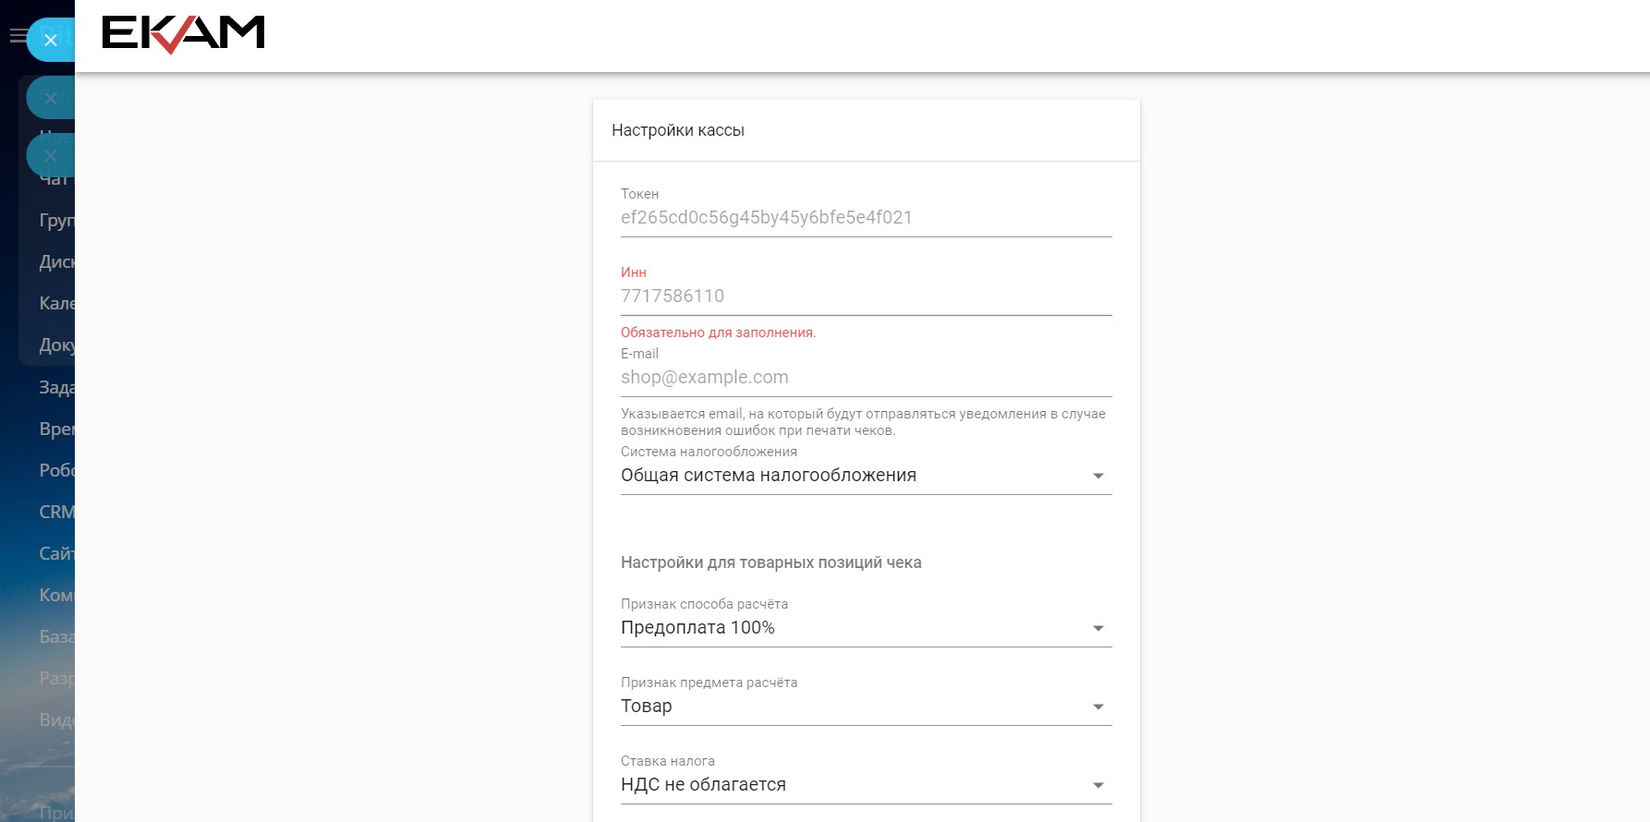Click the Токен input field
Screen dimensions: 1650x822
866,218
